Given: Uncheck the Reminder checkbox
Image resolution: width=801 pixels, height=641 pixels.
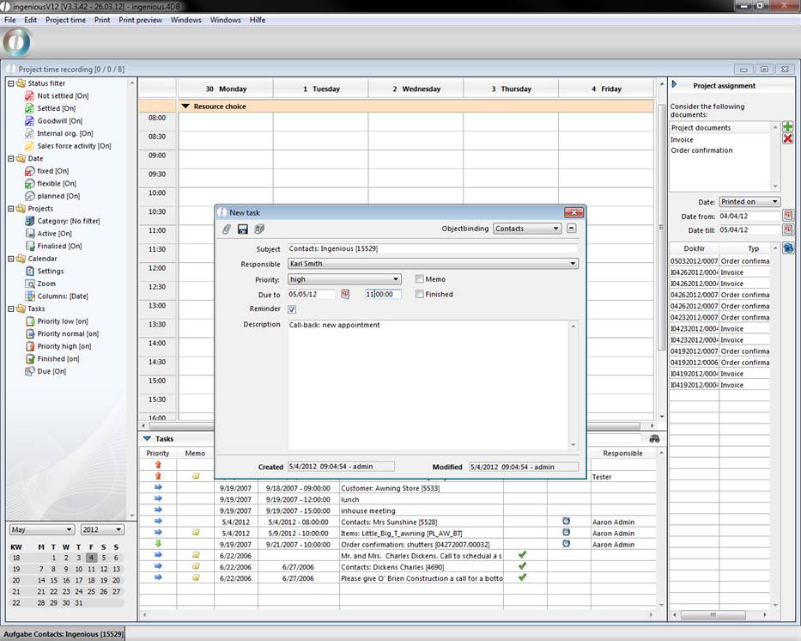Looking at the screenshot, I should 292,309.
